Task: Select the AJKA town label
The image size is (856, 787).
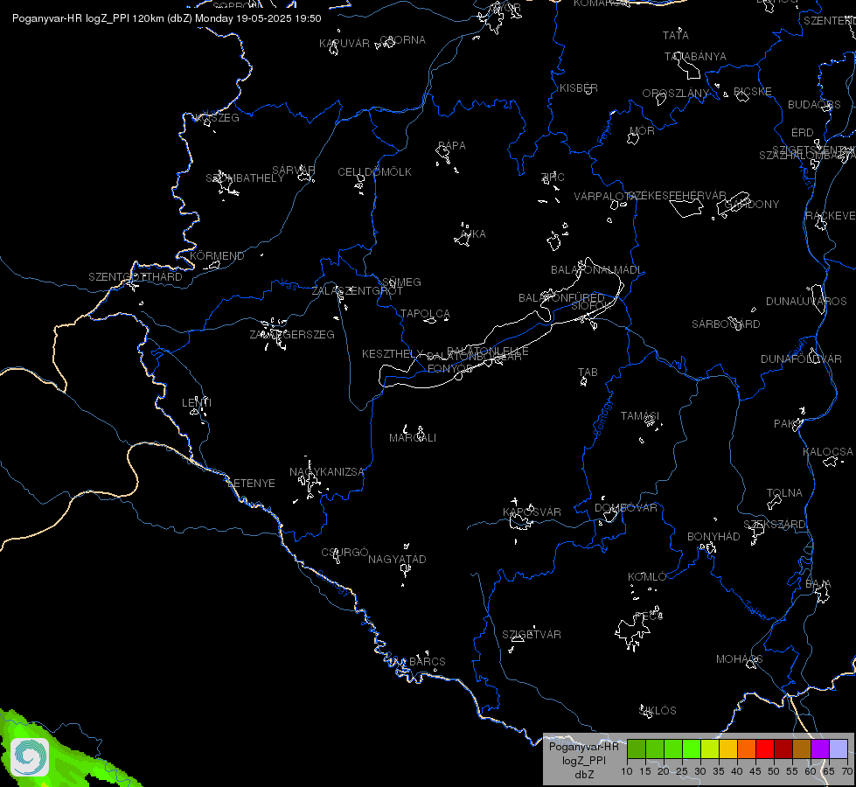Action: point(473,233)
